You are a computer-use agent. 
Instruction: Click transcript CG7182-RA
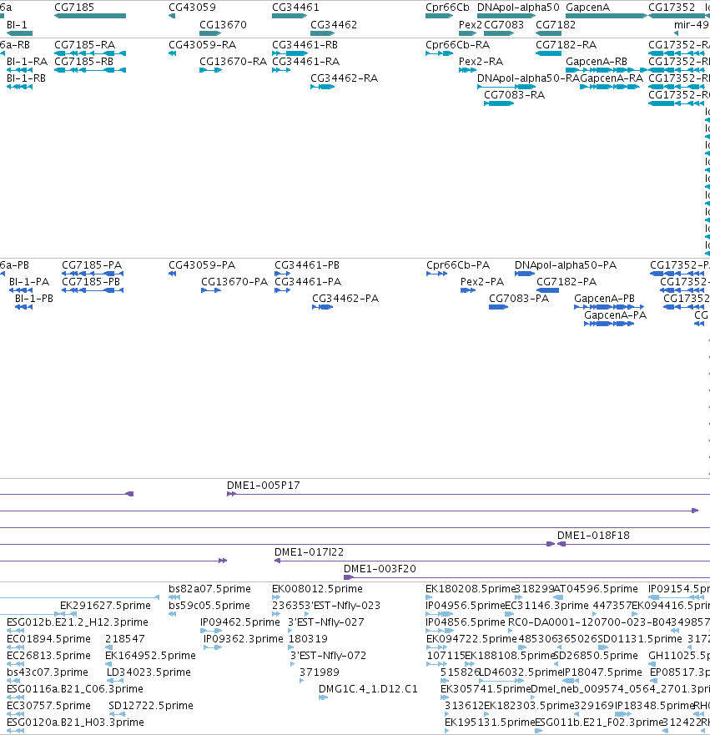tap(566, 45)
